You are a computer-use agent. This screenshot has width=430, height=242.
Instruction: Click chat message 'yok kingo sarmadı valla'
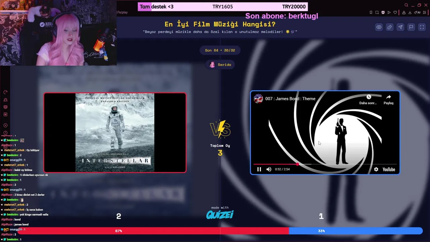click(34, 214)
